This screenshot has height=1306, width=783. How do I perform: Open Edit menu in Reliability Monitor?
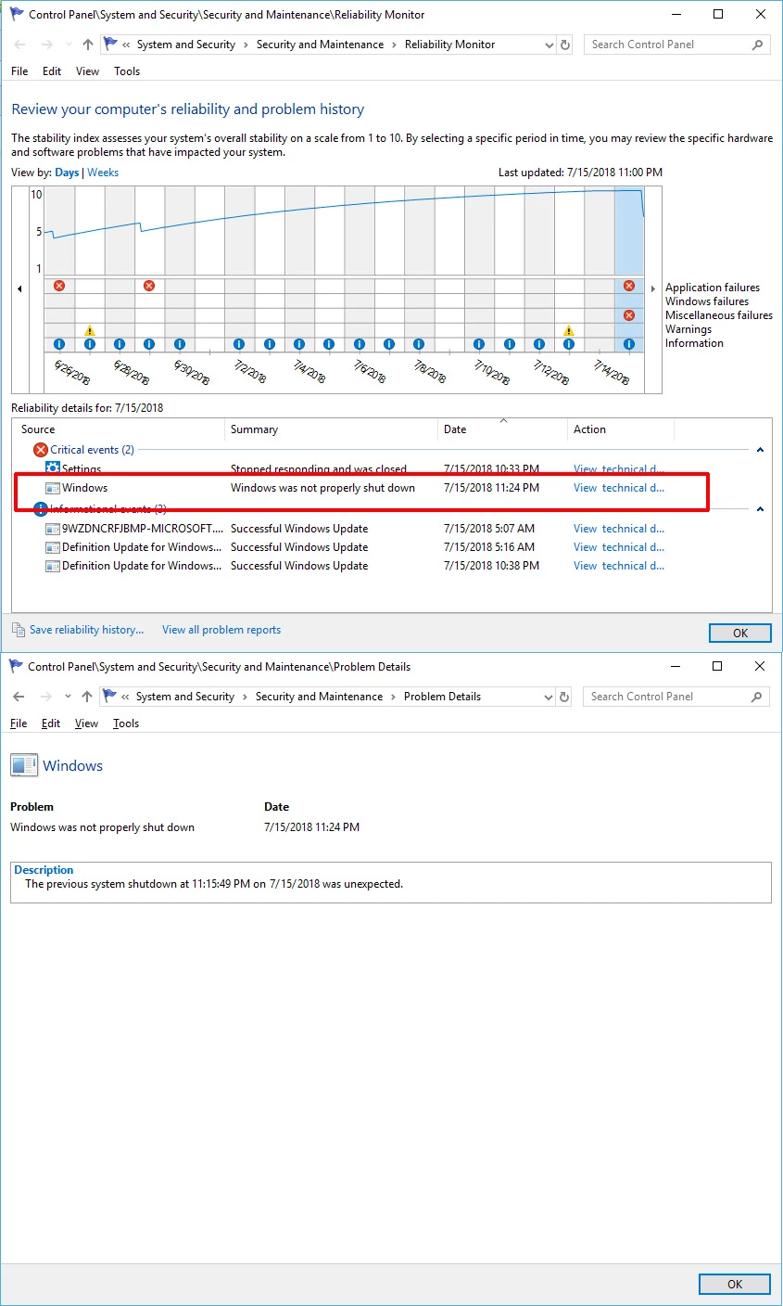52,71
